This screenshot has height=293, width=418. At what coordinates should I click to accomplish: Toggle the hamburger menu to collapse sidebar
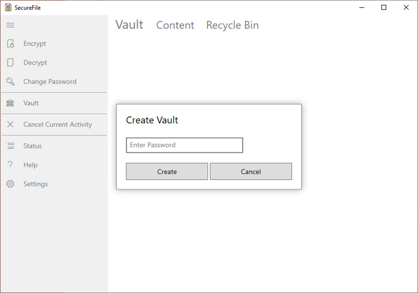(x=10, y=25)
